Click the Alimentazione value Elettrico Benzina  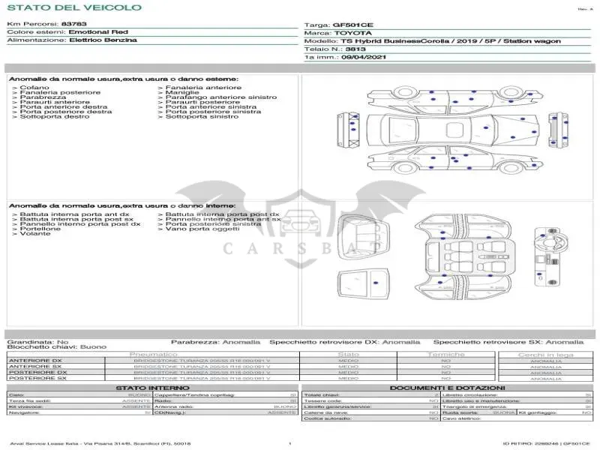[x=103, y=40]
